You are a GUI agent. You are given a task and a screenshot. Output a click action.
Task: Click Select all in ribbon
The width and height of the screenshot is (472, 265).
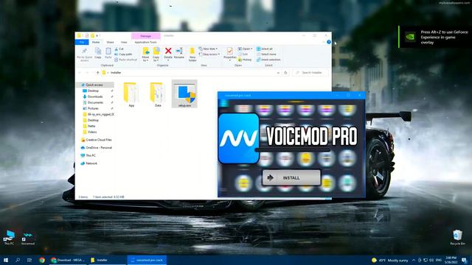point(265,49)
